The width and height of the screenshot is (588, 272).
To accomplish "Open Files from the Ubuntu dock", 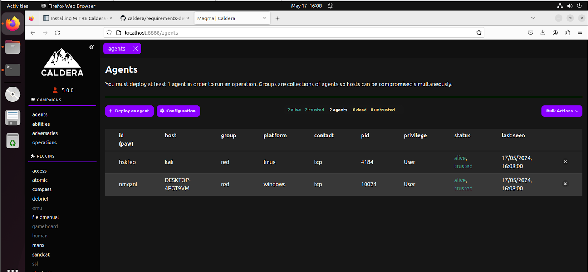I will (12, 47).
